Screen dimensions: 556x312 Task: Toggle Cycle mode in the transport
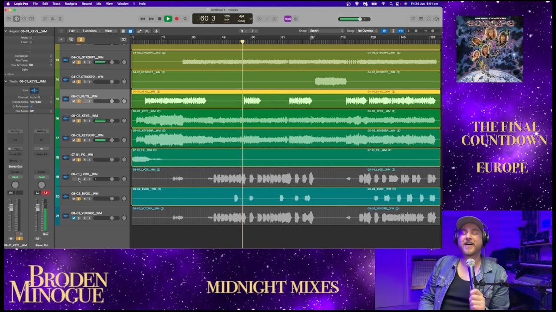pyautogui.click(x=185, y=19)
